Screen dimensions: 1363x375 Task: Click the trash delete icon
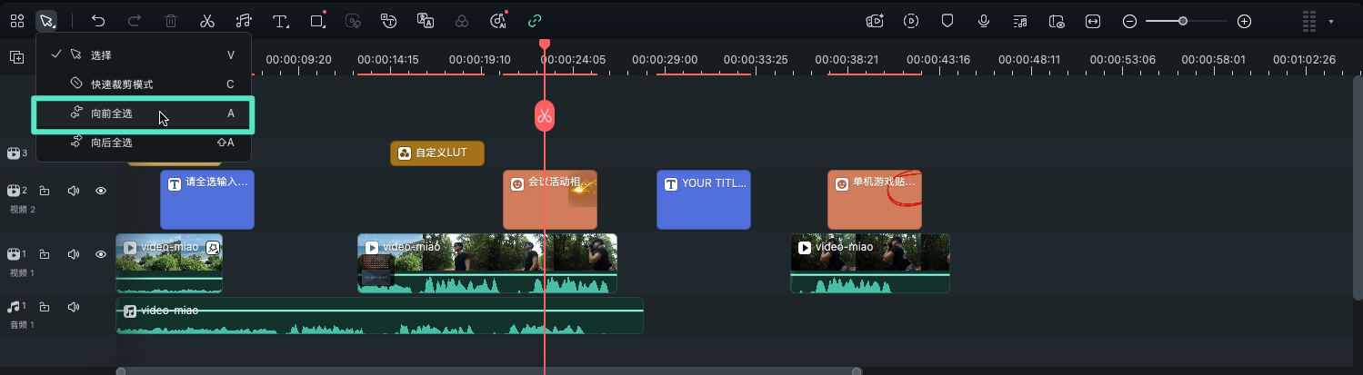171,21
